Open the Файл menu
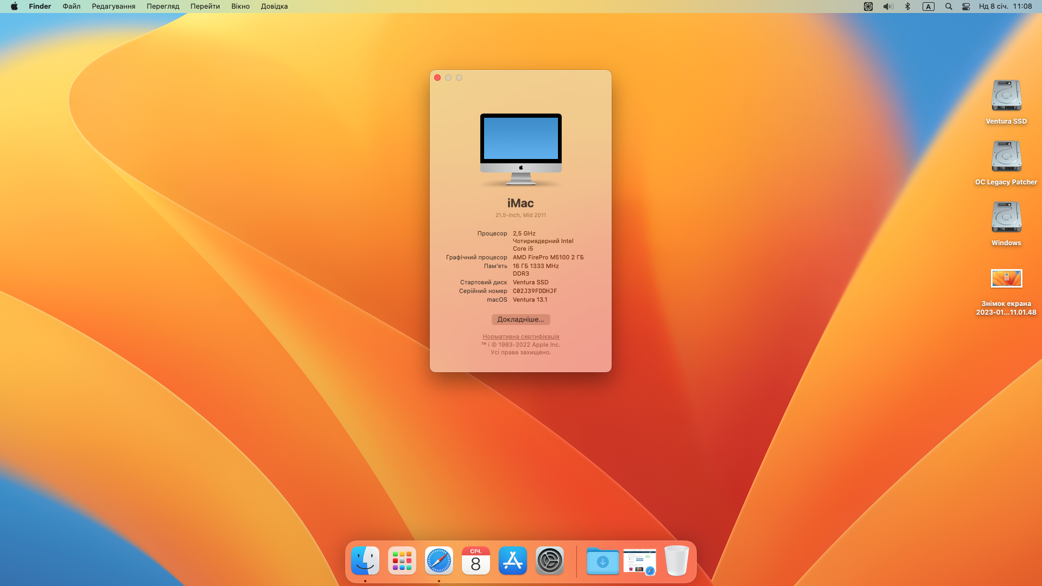This screenshot has height=586, width=1042. [72, 7]
